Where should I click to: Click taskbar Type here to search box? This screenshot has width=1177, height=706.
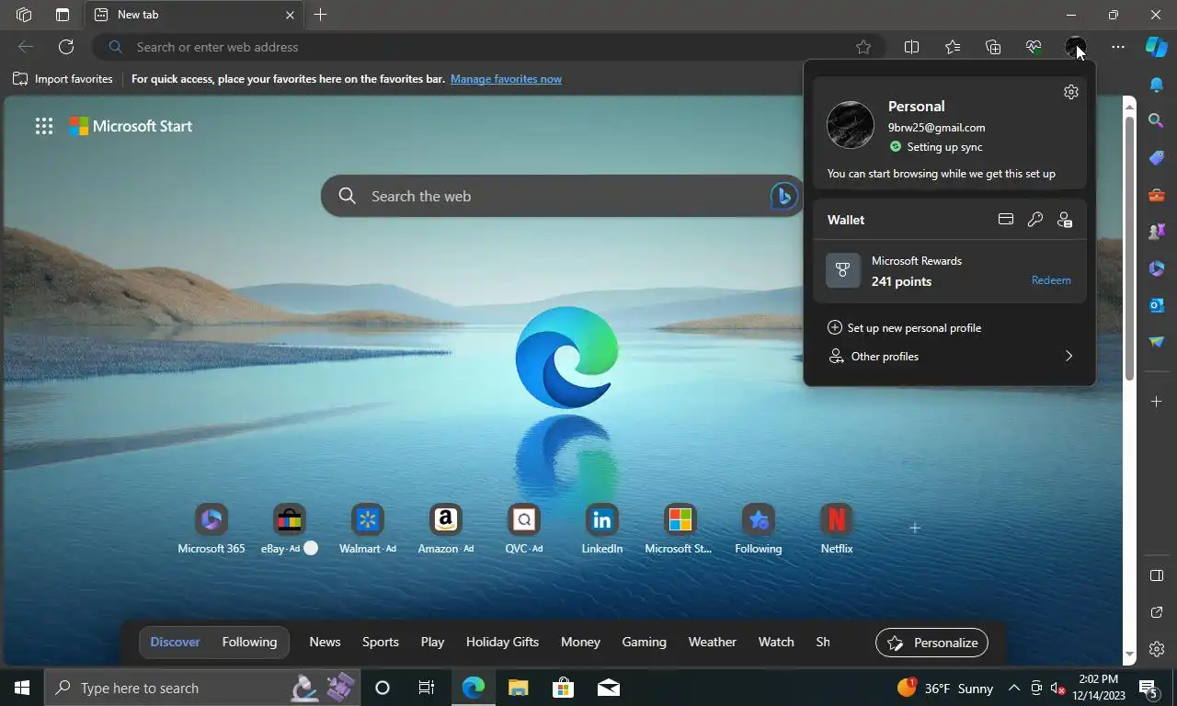coord(200,688)
